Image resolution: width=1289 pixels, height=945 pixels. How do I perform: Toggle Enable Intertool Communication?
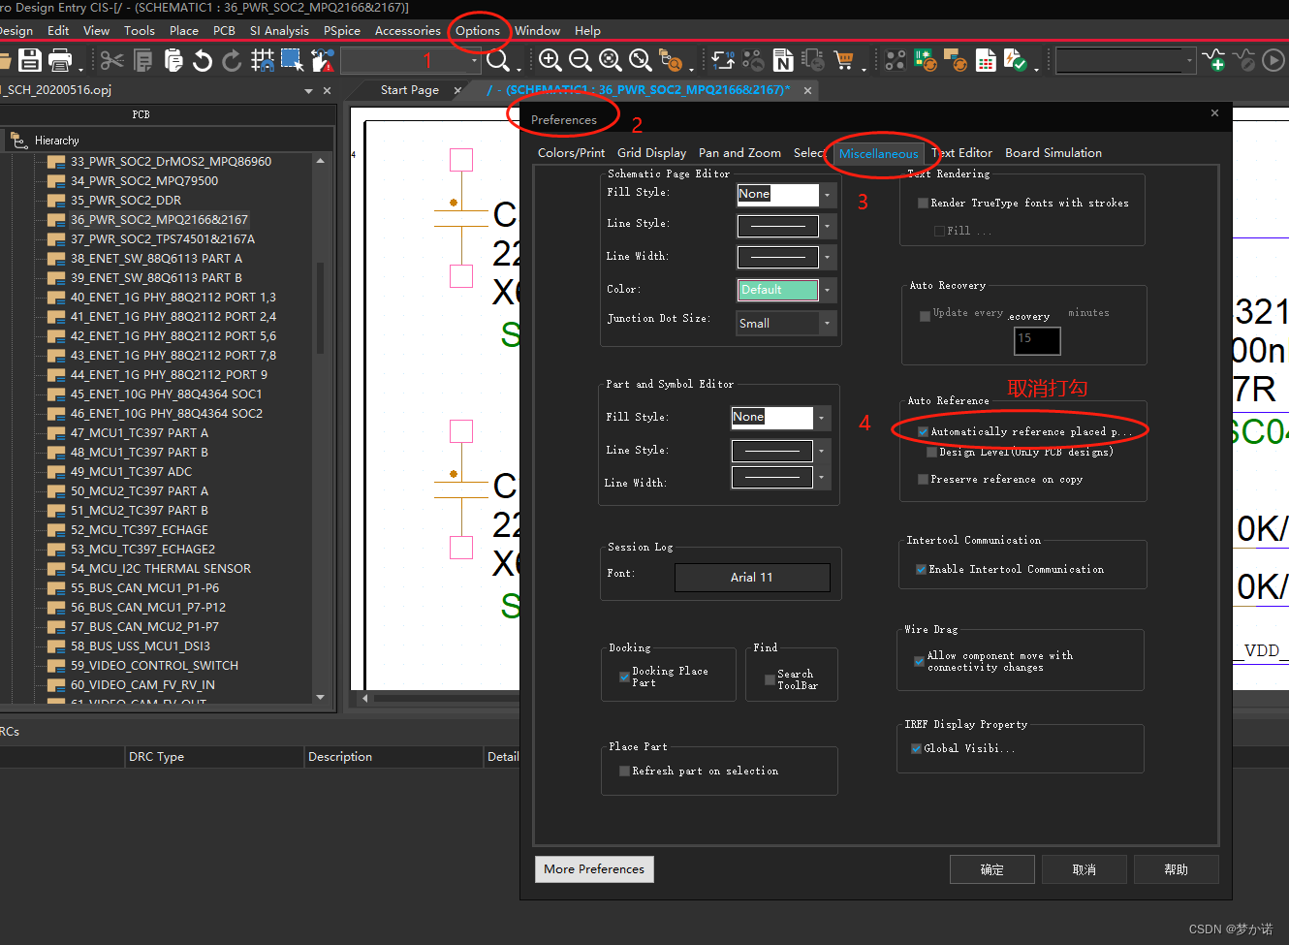[920, 569]
